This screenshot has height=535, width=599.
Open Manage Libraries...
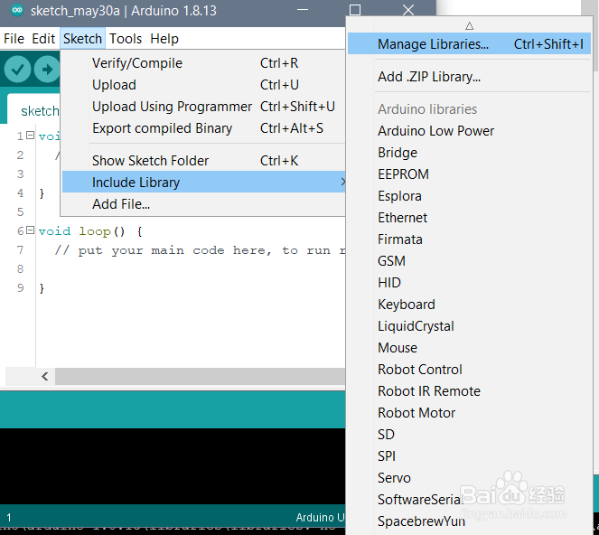pyautogui.click(x=469, y=44)
